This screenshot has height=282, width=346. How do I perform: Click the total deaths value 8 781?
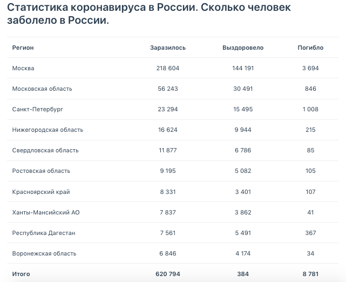point(310,274)
